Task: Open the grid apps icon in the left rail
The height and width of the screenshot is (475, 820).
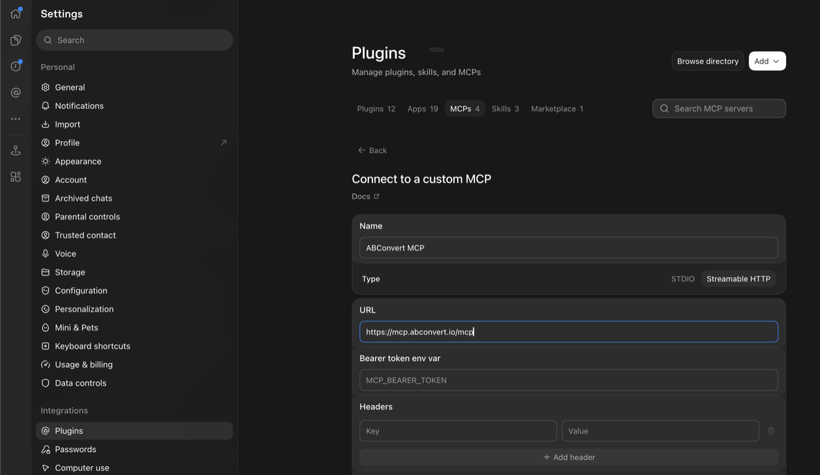Action: tap(15, 177)
